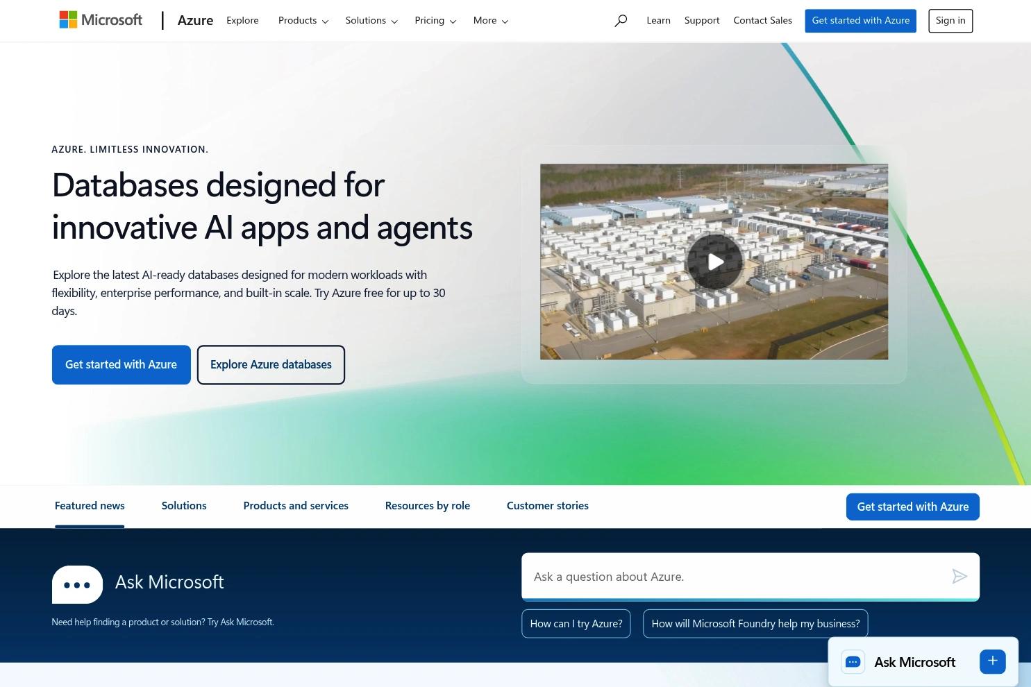This screenshot has height=687, width=1031.
Task: Open the Support link
Action: tap(702, 21)
